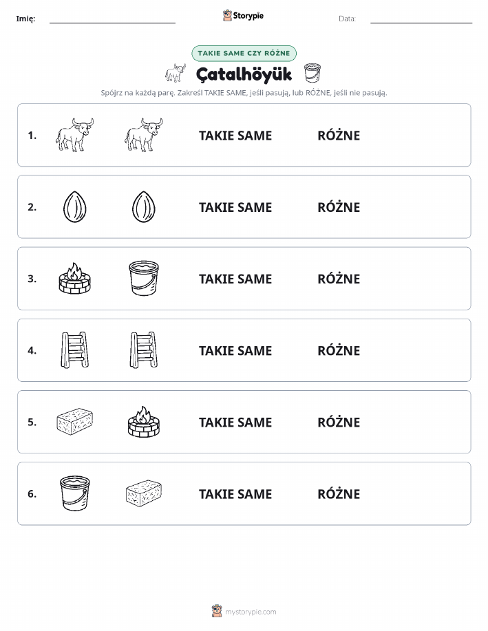Select TAKIE SAME for pair 4
The image size is (488, 631).
[235, 350]
